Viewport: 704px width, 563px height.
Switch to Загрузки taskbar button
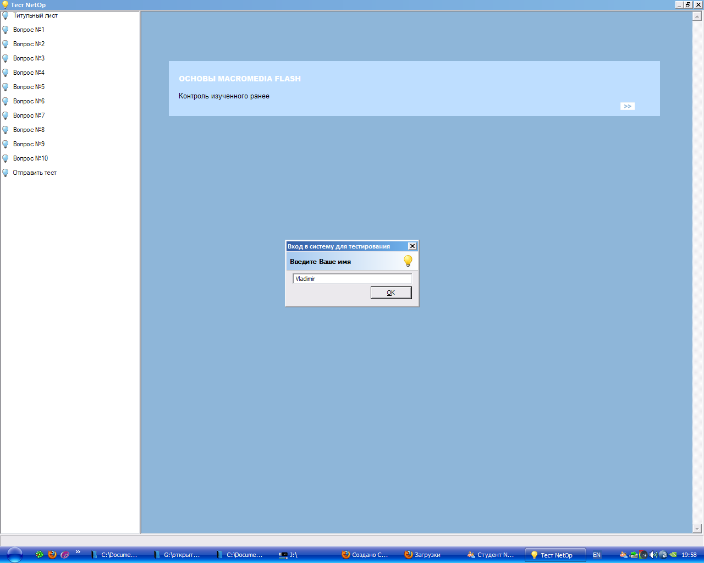tap(428, 555)
